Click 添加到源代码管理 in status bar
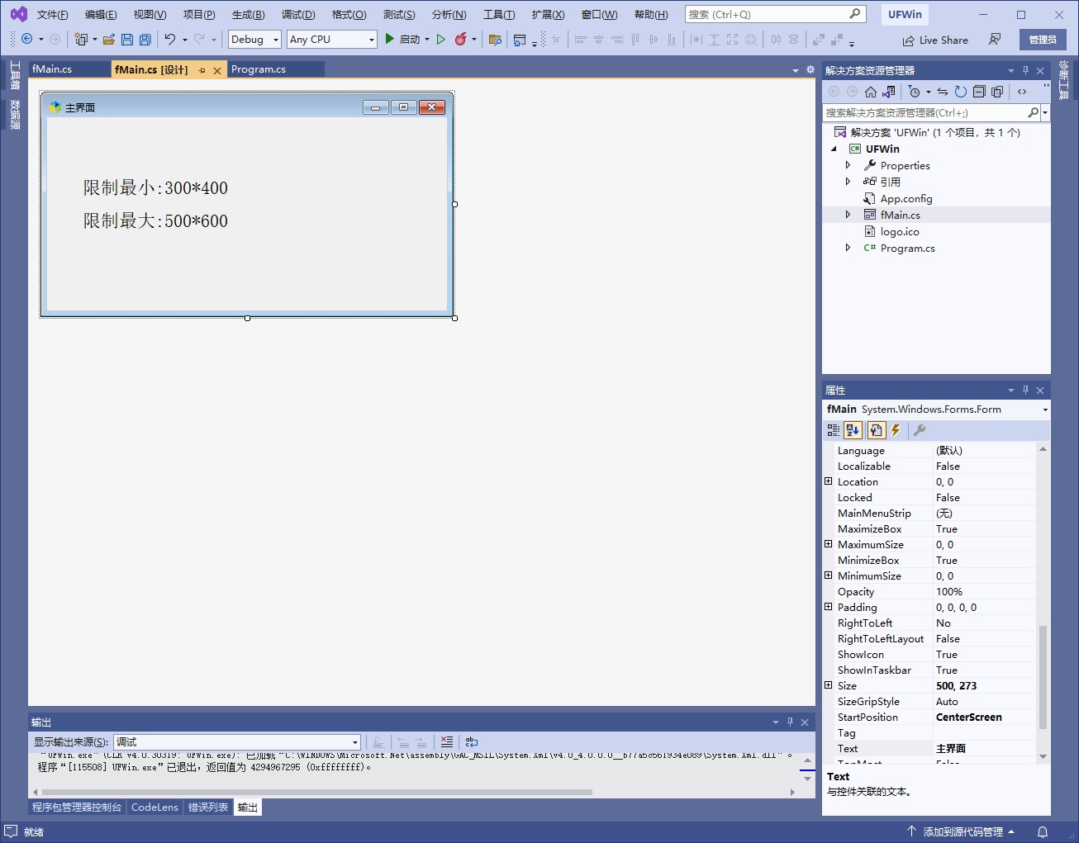Viewport: 1079px width, 843px height. [x=963, y=832]
